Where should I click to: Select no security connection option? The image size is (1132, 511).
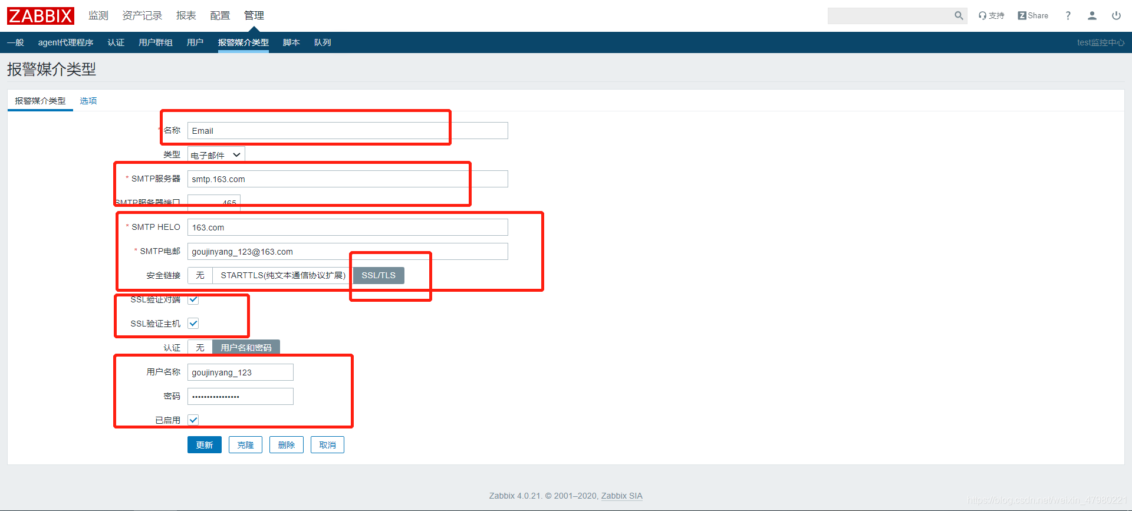pyautogui.click(x=200, y=275)
